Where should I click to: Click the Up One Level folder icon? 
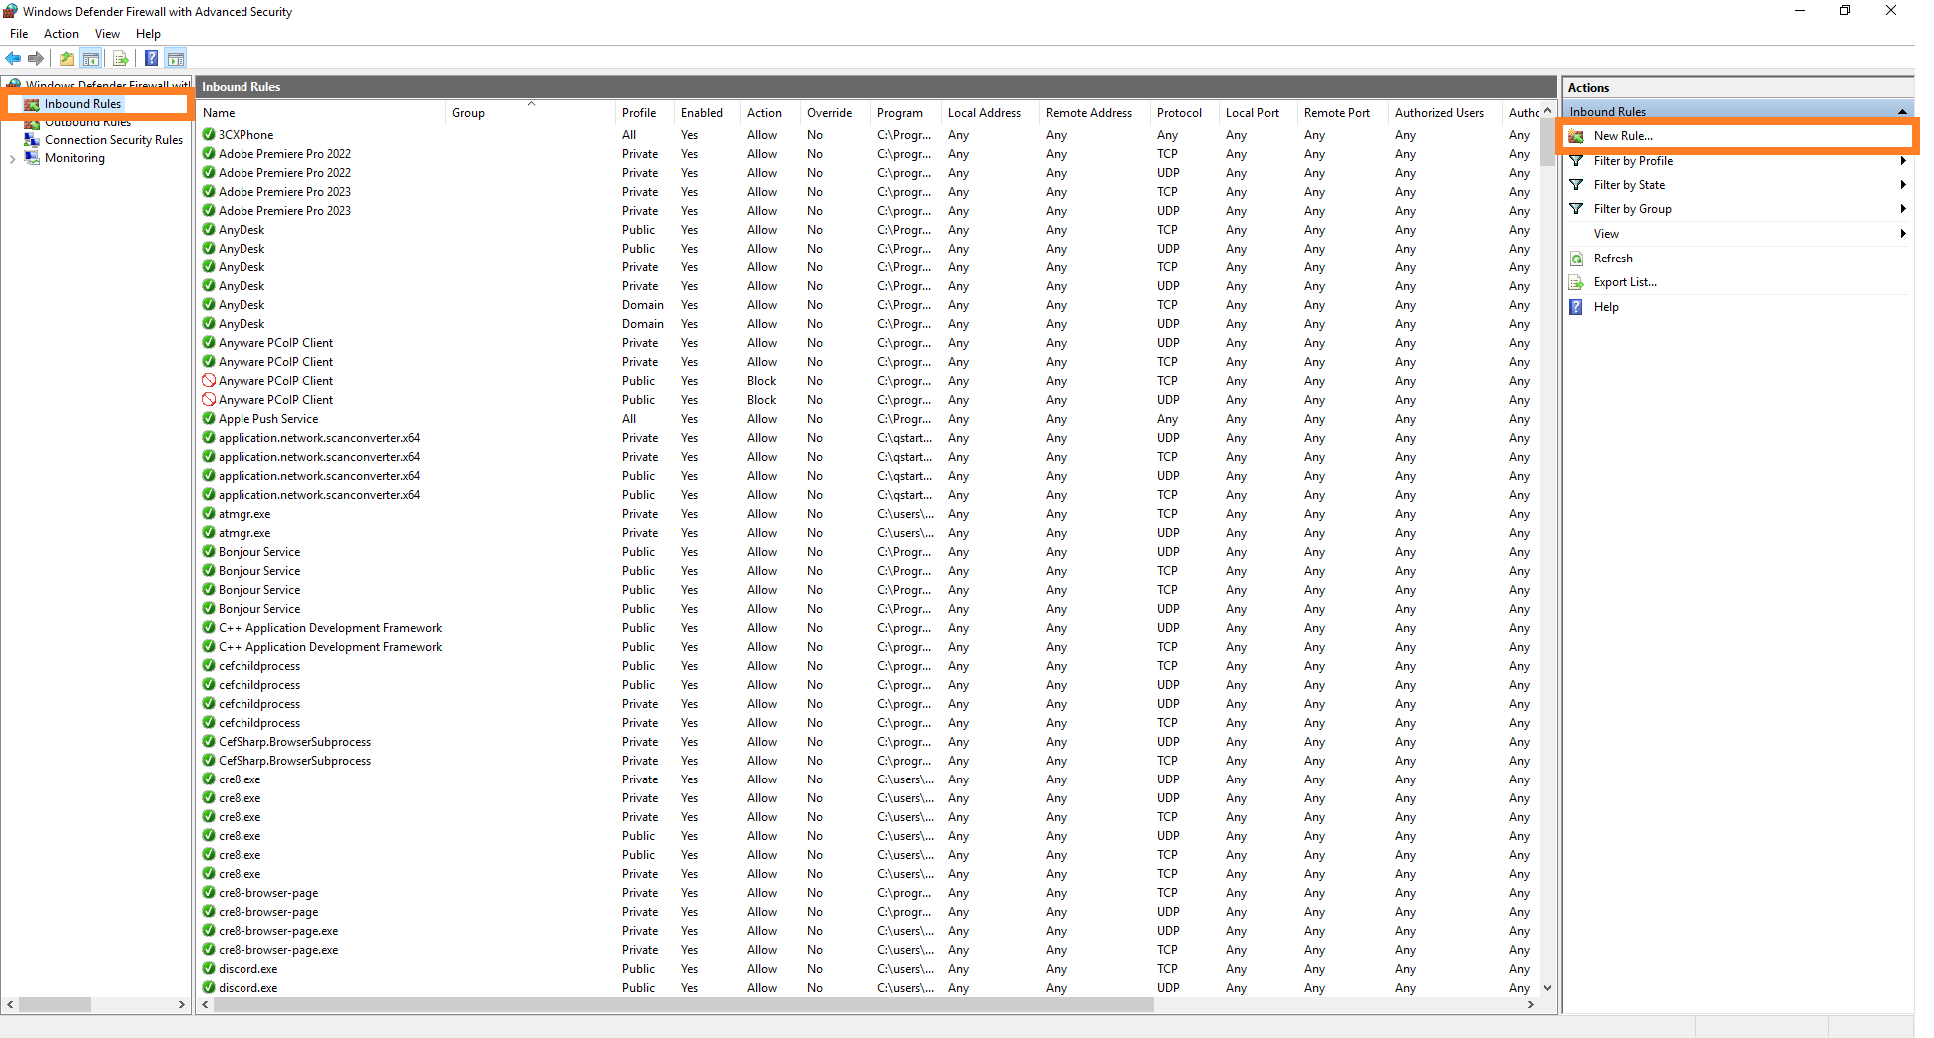point(67,58)
